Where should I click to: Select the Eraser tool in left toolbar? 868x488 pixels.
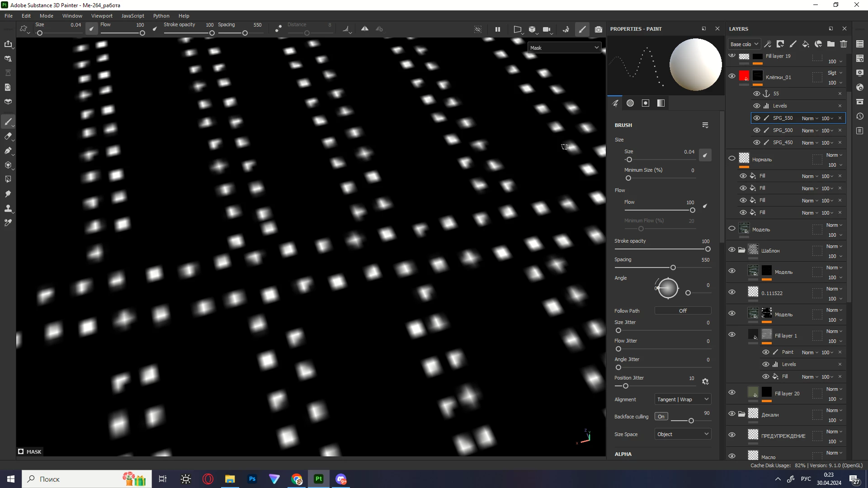tap(8, 136)
